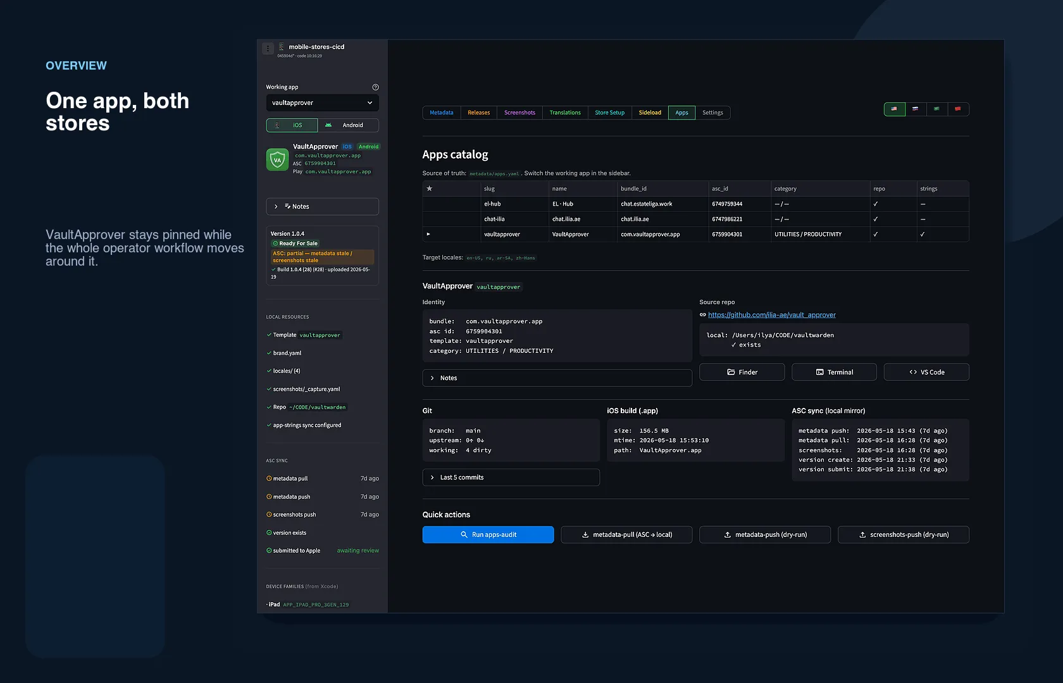Click metadata-push (dry-run) button
Image resolution: width=1063 pixels, height=683 pixels.
point(765,535)
